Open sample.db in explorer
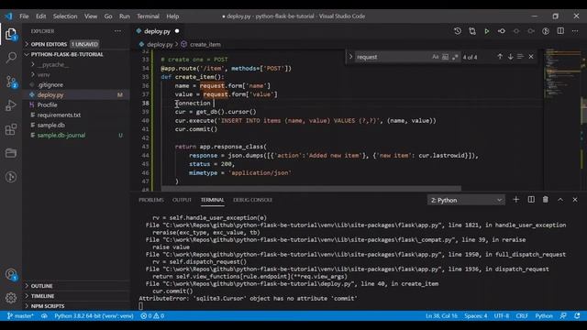This screenshot has height=330, width=587. (51, 125)
